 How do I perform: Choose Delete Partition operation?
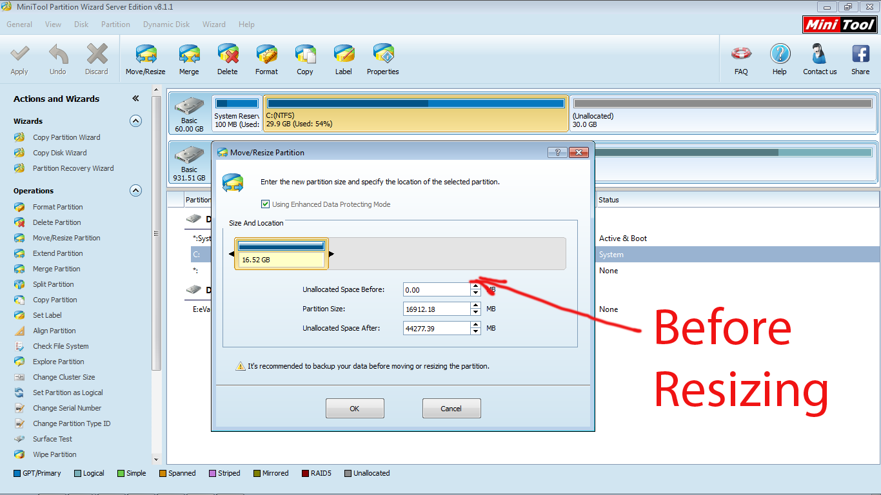pyautogui.click(x=57, y=222)
